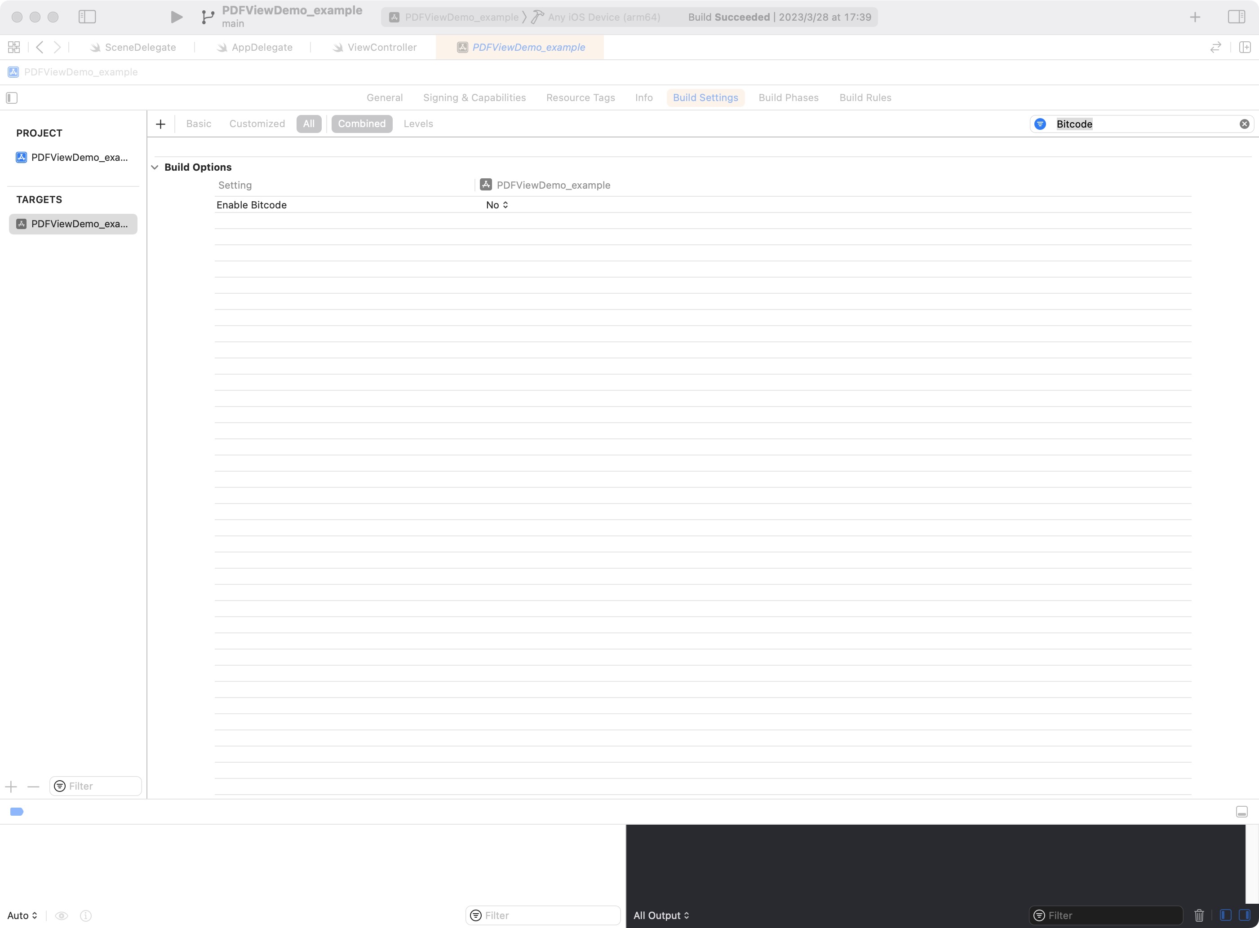Clear the Bitcode search filter
The width and height of the screenshot is (1259, 928).
1244,124
